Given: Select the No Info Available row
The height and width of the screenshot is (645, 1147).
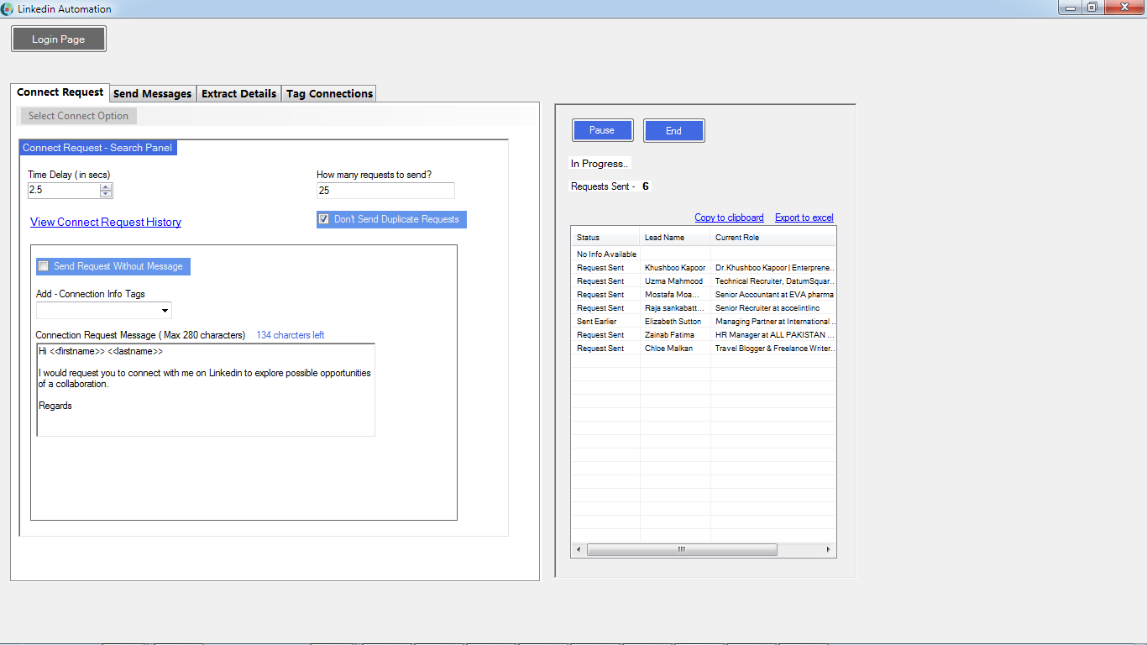Looking at the screenshot, I should click(704, 254).
